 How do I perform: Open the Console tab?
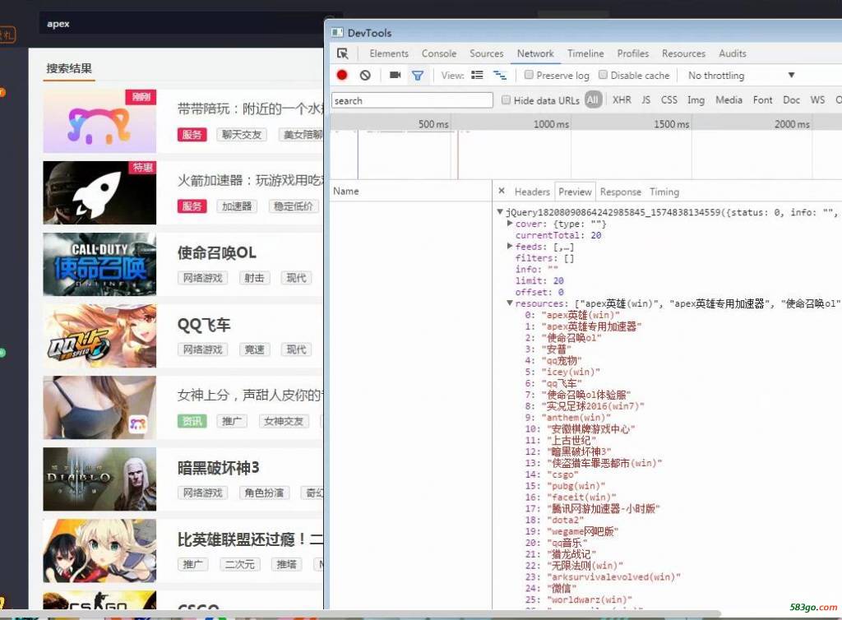click(x=439, y=53)
